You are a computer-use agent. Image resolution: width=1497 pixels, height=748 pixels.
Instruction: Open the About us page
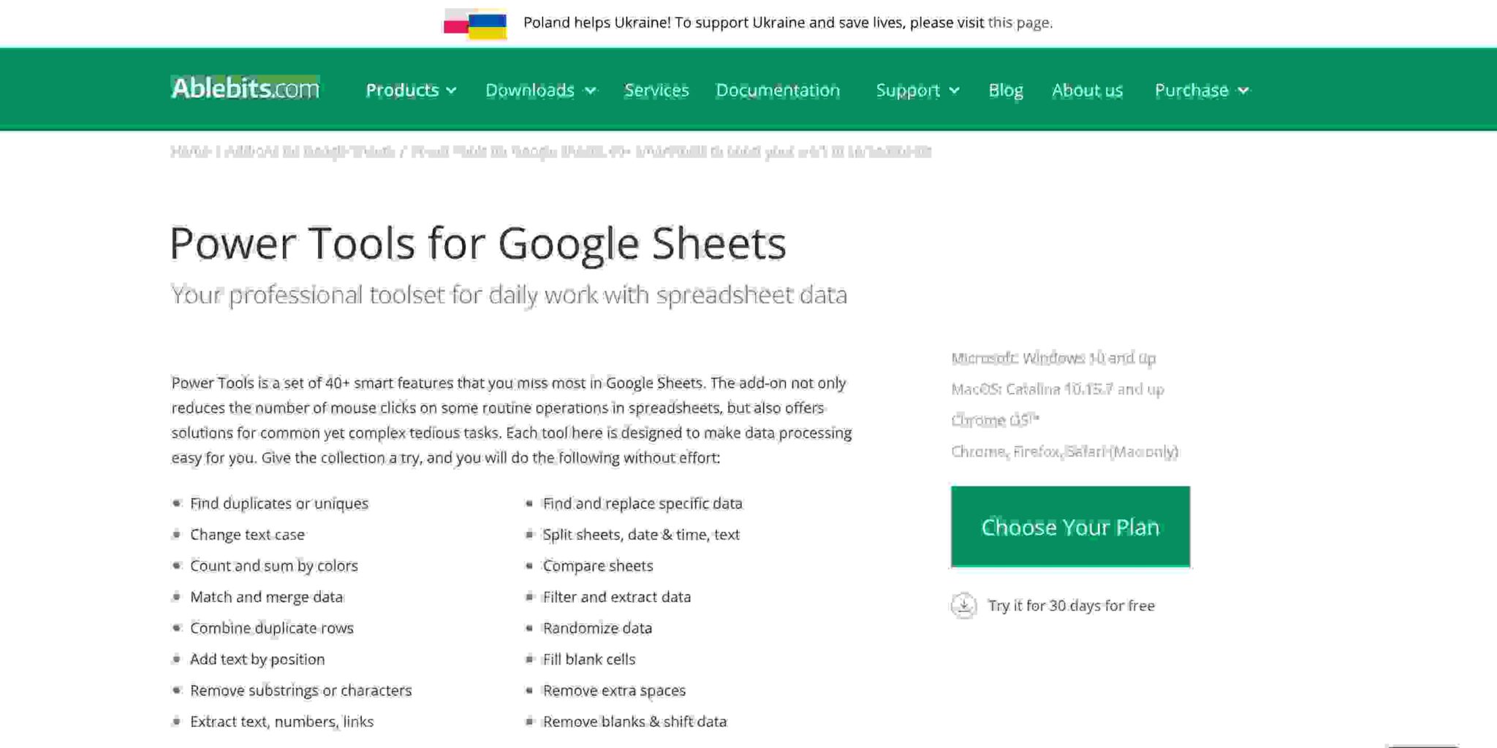(x=1087, y=90)
